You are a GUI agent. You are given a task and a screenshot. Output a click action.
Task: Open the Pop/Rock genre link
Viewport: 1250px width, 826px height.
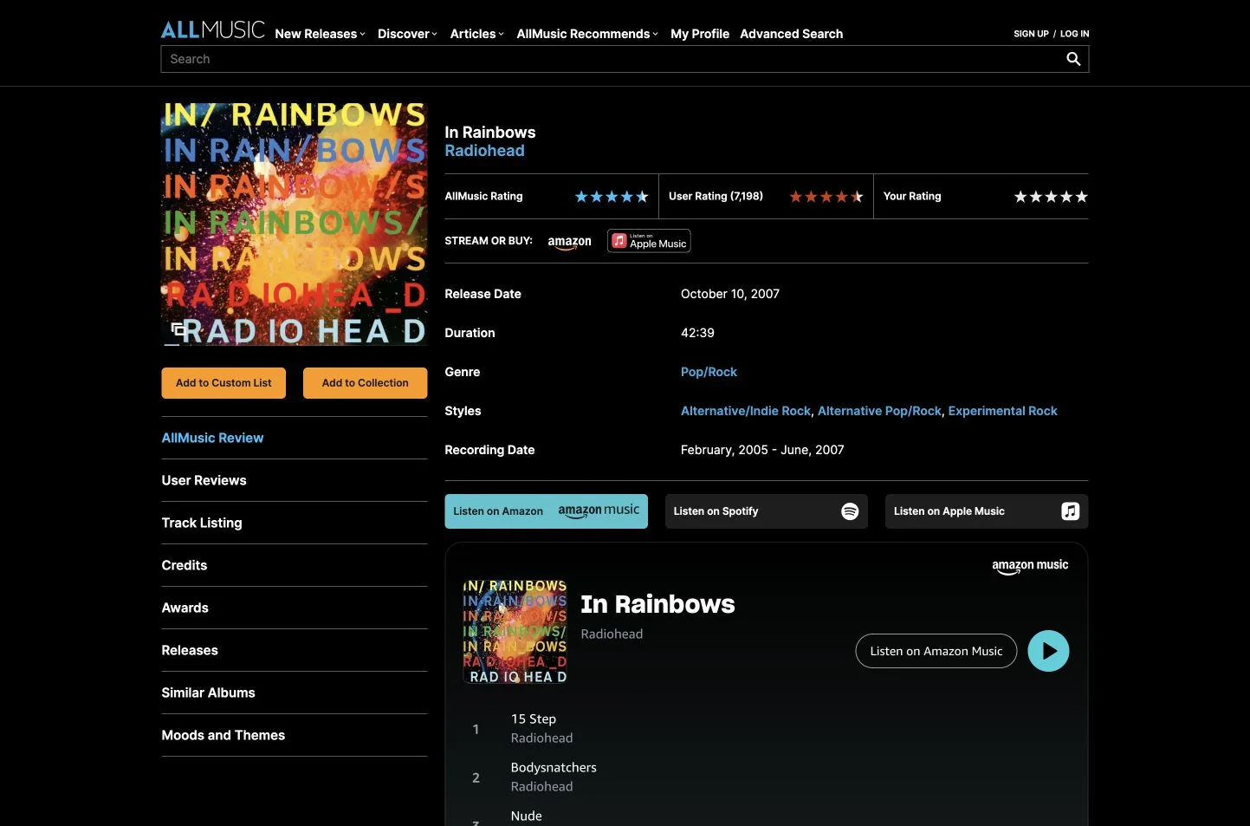(709, 372)
